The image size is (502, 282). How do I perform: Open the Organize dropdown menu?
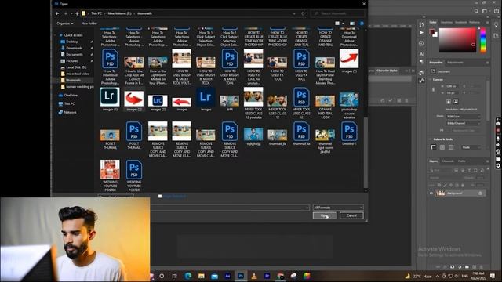(64, 23)
